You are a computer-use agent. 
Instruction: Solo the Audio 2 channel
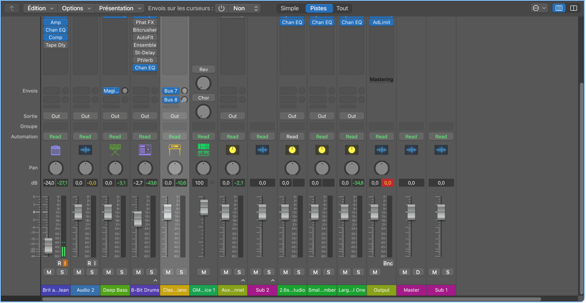92,272
